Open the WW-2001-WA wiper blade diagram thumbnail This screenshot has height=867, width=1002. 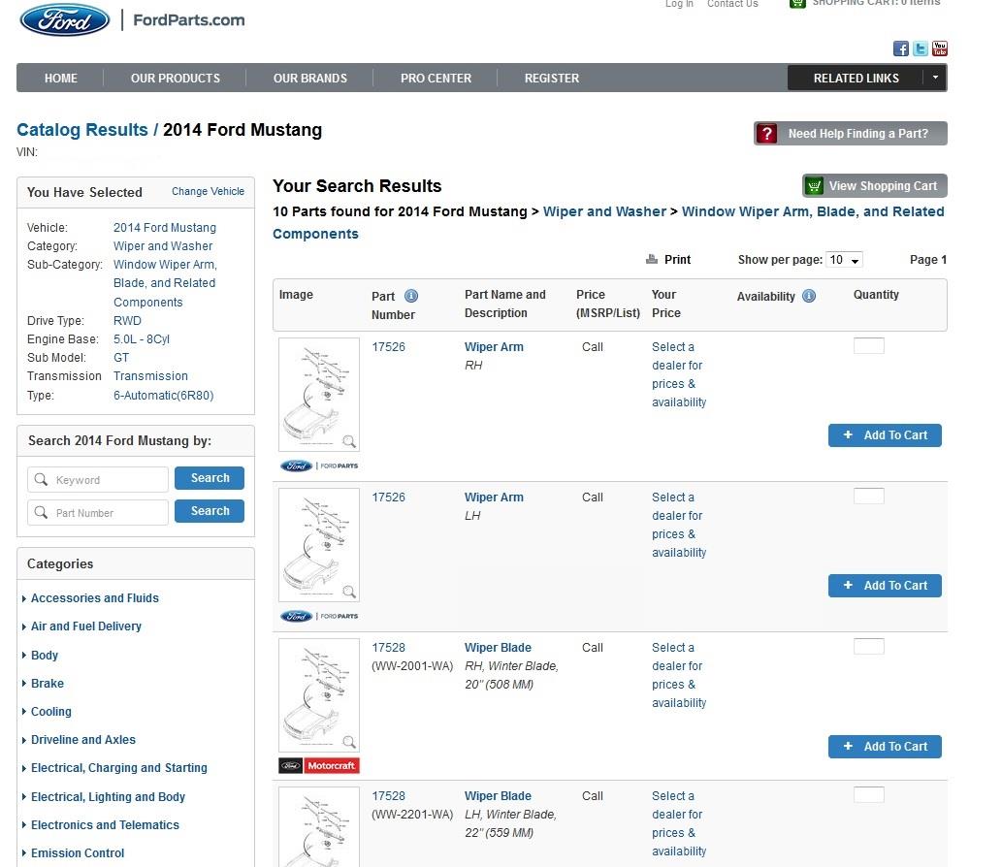point(319,694)
